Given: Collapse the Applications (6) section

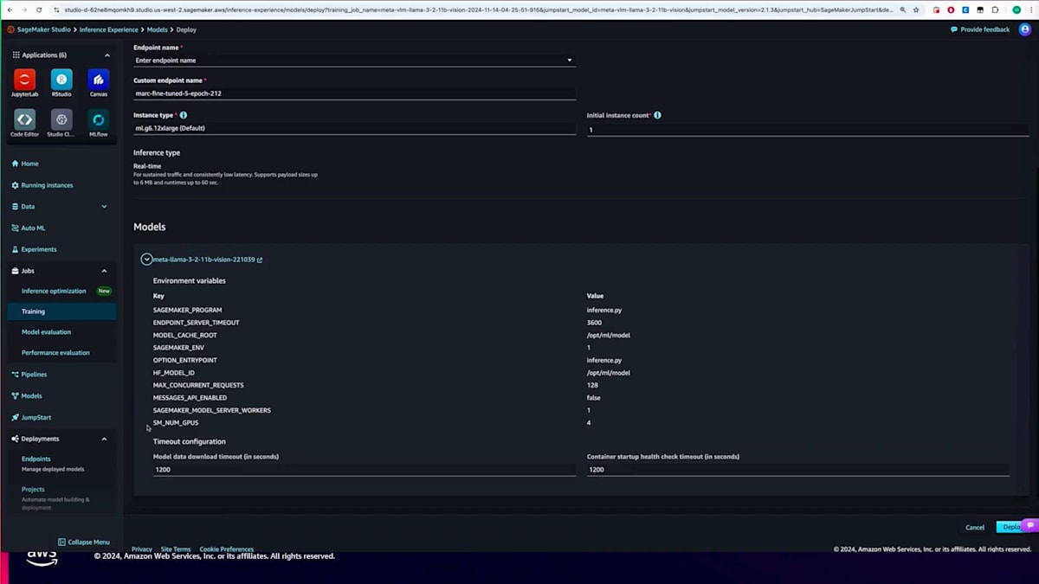Looking at the screenshot, I should click(x=107, y=55).
